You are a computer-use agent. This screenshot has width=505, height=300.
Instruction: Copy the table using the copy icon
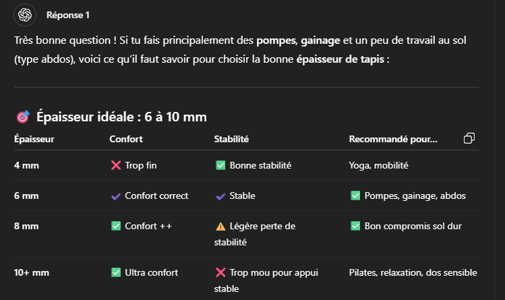pos(469,138)
